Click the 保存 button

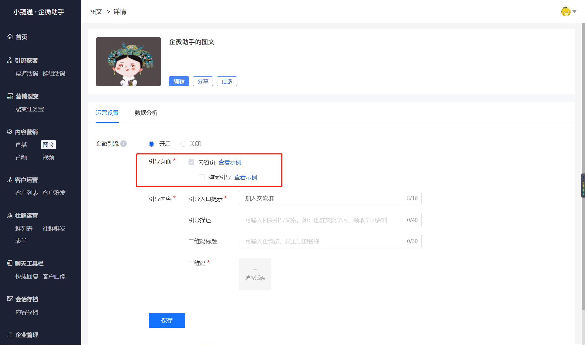coord(167,320)
